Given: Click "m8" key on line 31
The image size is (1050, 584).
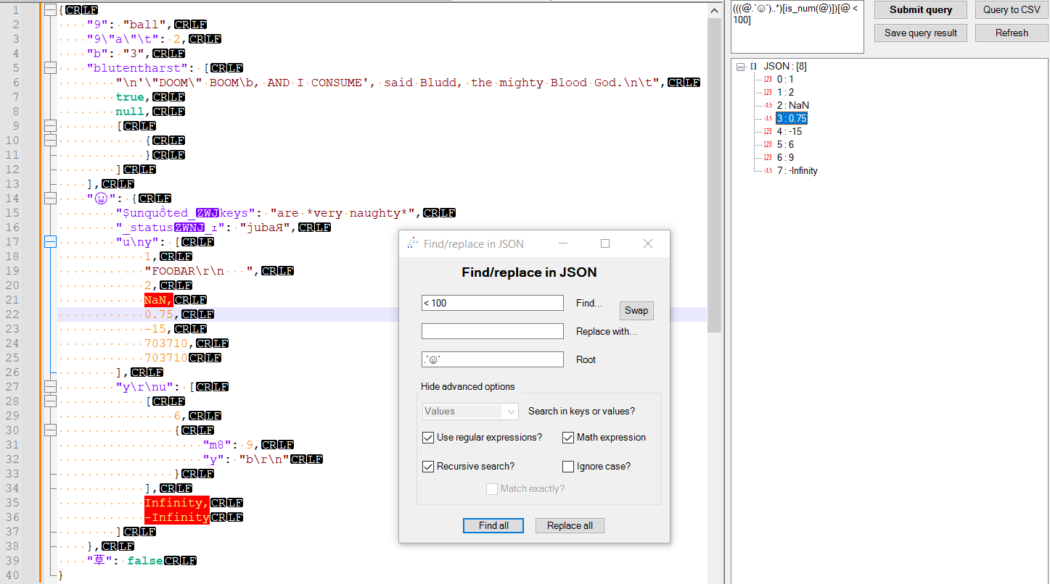Looking at the screenshot, I should pyautogui.click(x=217, y=445).
